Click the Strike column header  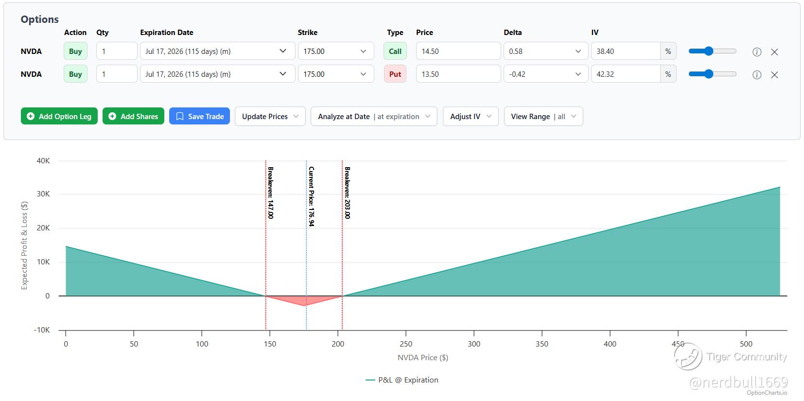click(308, 33)
